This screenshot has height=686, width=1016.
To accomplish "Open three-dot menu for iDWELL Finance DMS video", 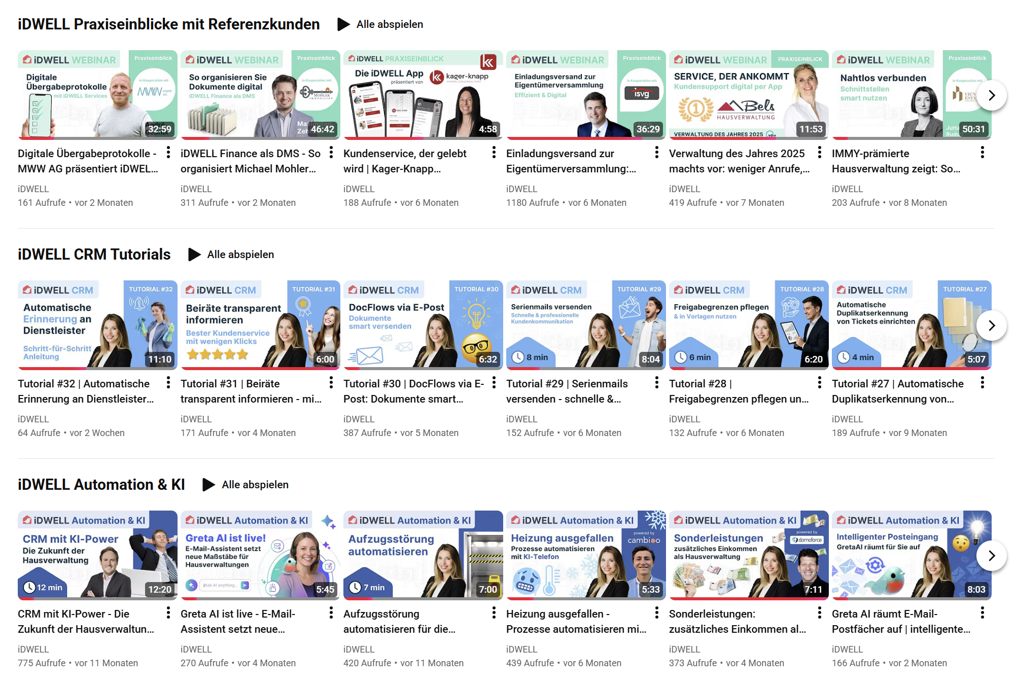I will pos(331,153).
